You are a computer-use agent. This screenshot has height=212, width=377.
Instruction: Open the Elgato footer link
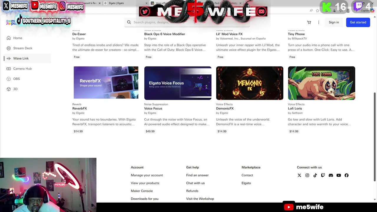point(246,183)
